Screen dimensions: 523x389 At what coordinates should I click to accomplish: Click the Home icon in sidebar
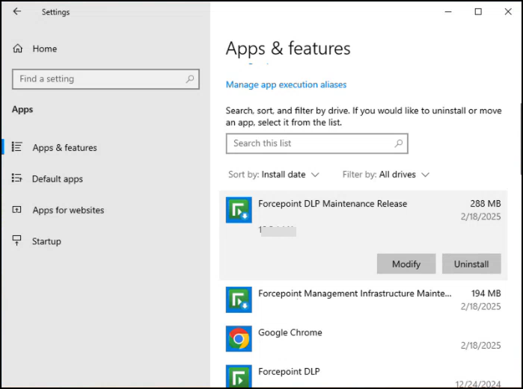pos(18,49)
